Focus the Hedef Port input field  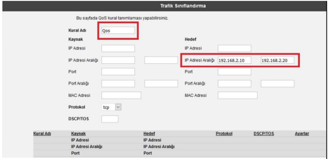(x=234, y=72)
